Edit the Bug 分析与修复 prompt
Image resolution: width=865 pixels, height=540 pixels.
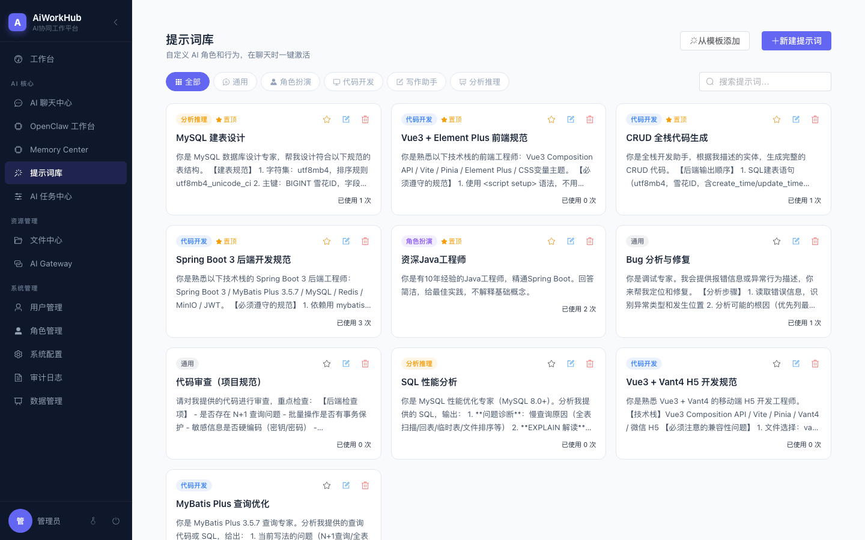[x=796, y=241]
